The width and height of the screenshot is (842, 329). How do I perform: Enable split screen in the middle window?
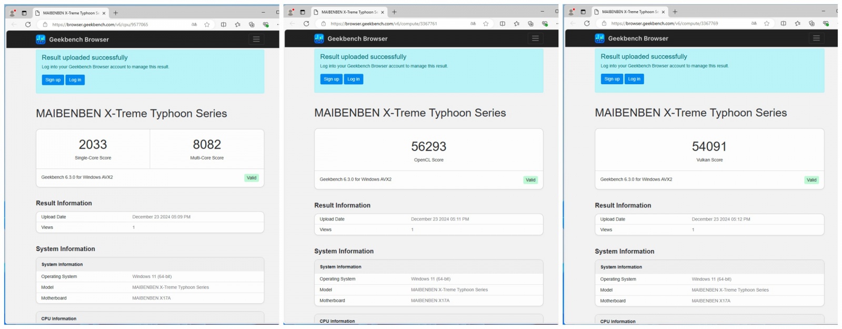tap(503, 24)
